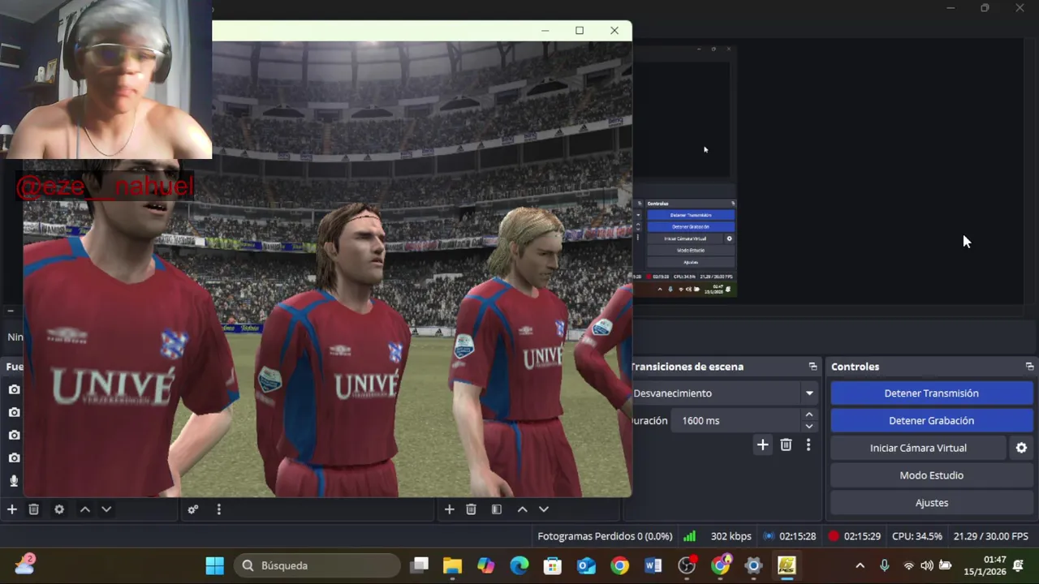This screenshot has width=1039, height=584.
Task: Click the first camera source icon in Fuentes
Action: point(14,389)
